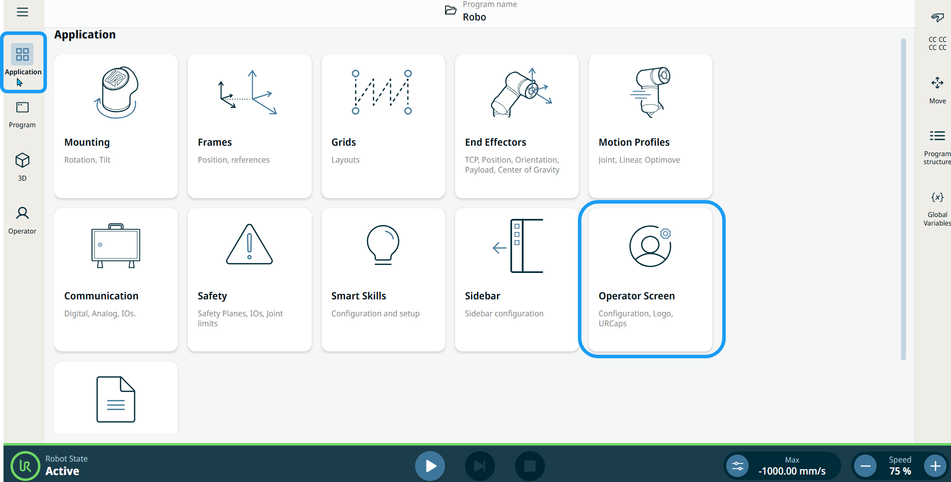Image resolution: width=951 pixels, height=482 pixels.
Task: Decrease speed with the minus button
Action: [x=866, y=466]
